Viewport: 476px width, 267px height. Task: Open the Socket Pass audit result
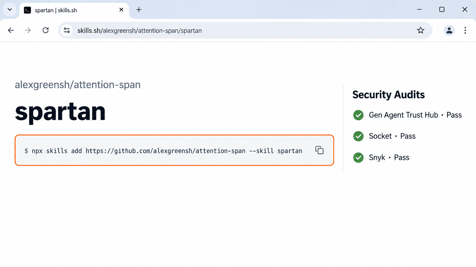[x=384, y=136]
